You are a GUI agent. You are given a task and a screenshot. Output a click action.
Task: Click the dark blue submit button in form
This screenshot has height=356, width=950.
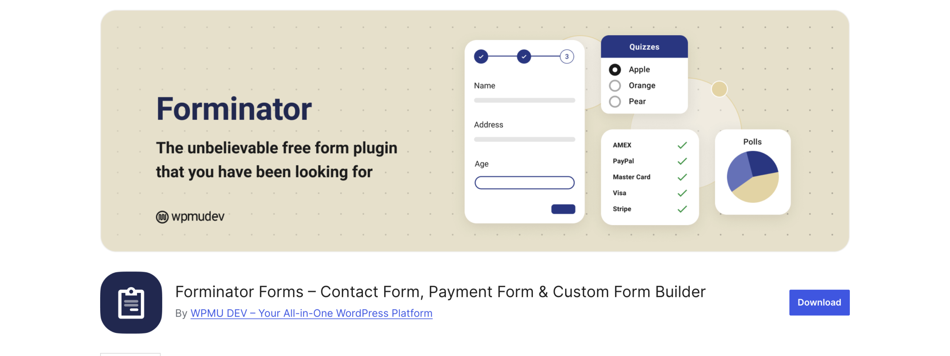point(563,209)
